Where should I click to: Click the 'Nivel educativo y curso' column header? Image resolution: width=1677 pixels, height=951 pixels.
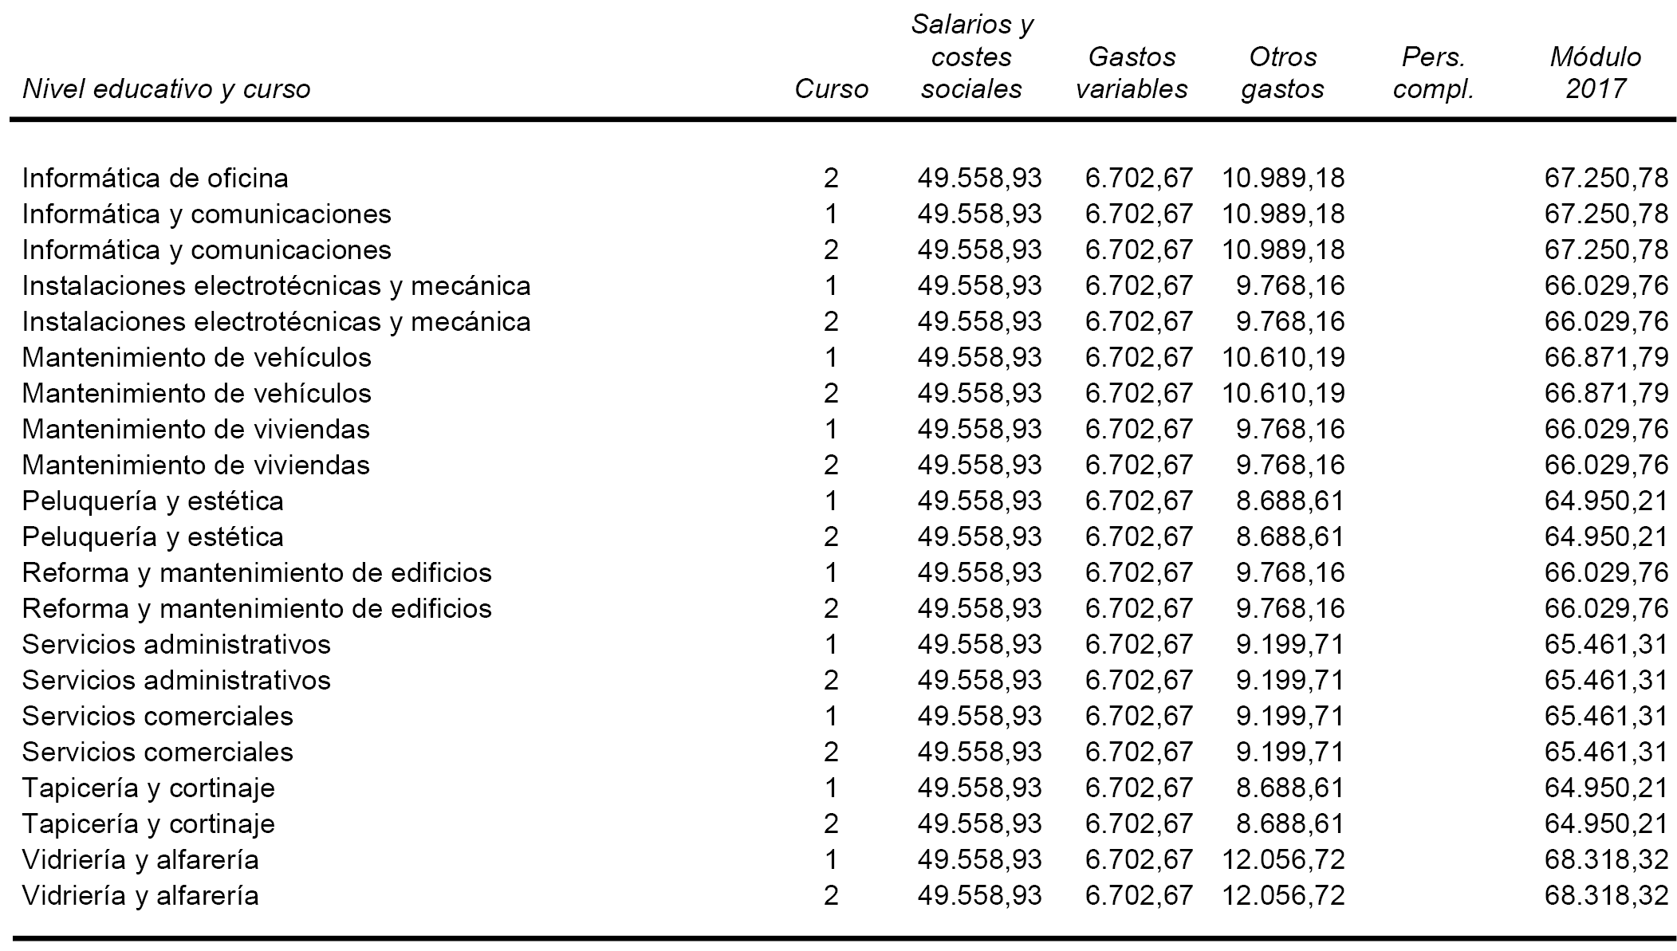point(166,88)
